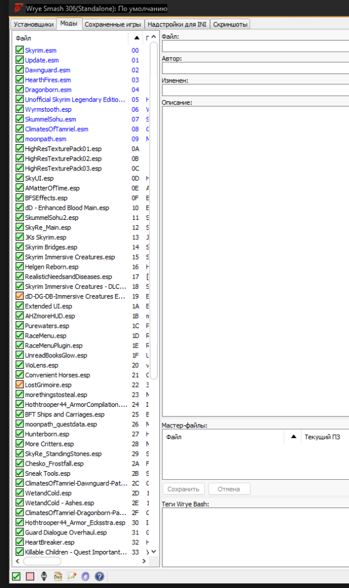The image size is (349, 588).
Task: Open the Сохраненные игры tab
Action: 113,24
